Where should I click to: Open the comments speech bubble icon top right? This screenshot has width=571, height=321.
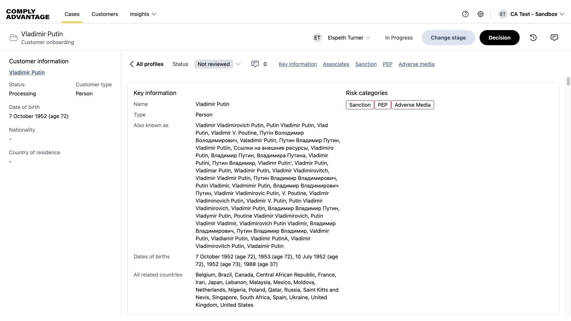click(x=554, y=37)
